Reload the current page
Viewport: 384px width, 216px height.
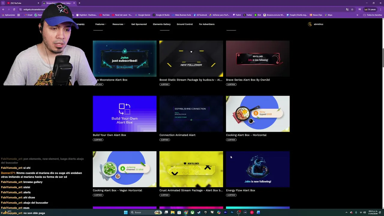click(14, 9)
